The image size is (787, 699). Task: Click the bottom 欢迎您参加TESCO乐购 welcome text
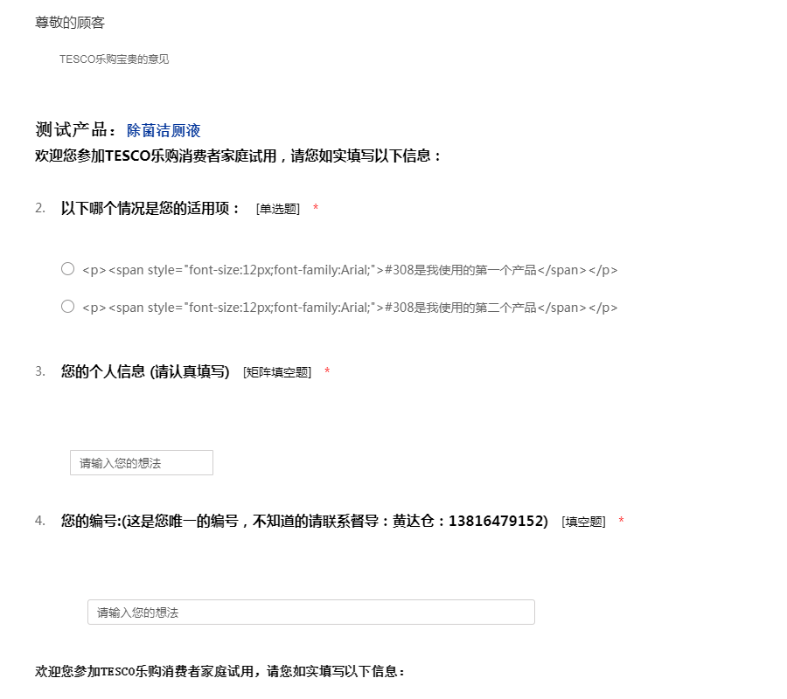pyautogui.click(x=220, y=672)
